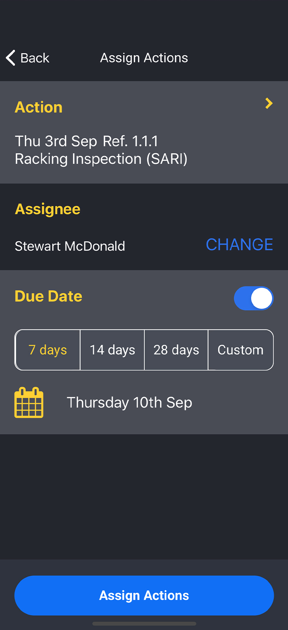The image size is (288, 630).
Task: Tap the yellow Assignee section header
Action: tap(47, 209)
